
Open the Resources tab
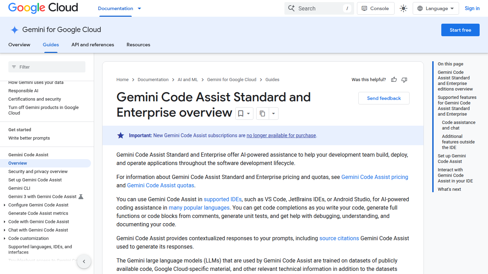[138, 45]
